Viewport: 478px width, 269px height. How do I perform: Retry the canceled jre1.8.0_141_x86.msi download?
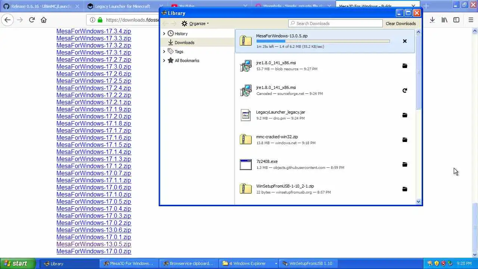(405, 90)
